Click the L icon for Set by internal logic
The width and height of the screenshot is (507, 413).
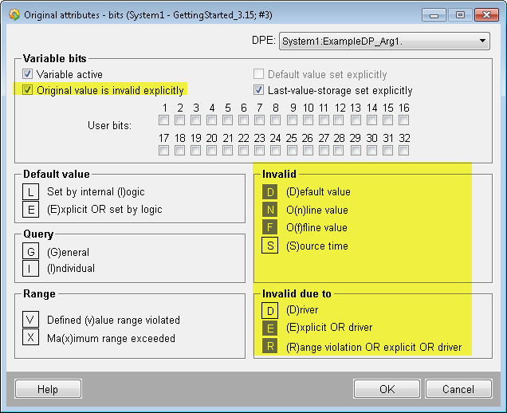[32, 191]
